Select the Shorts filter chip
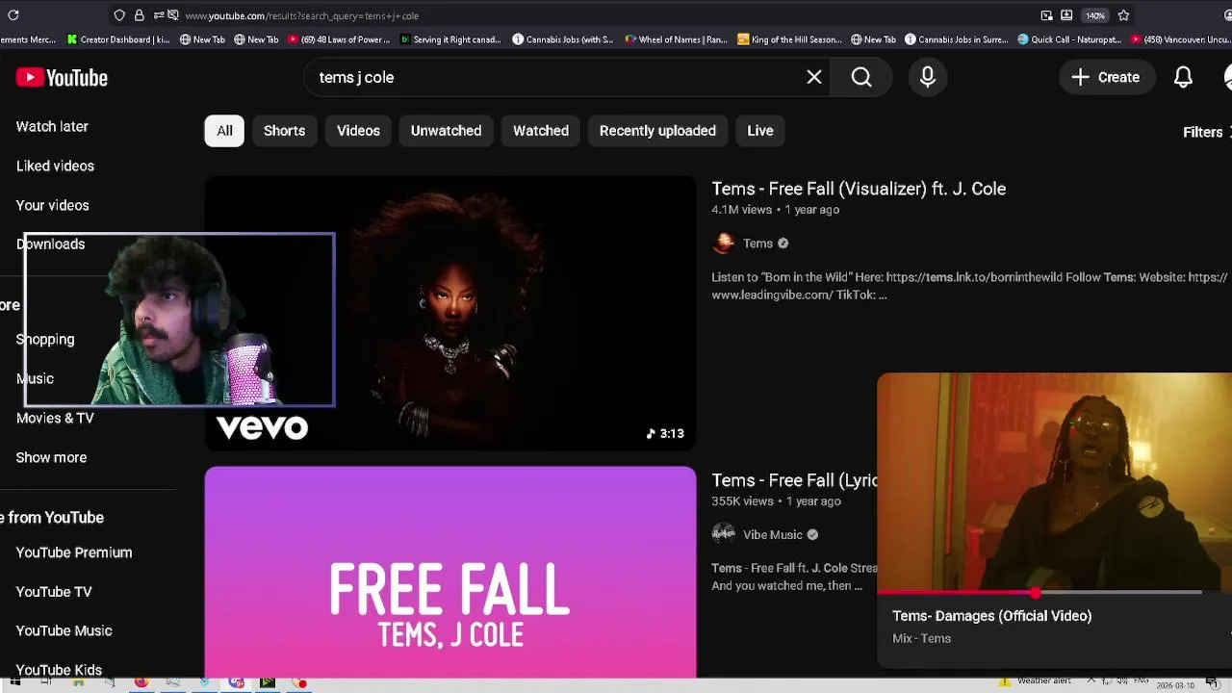1232x693 pixels. click(284, 131)
